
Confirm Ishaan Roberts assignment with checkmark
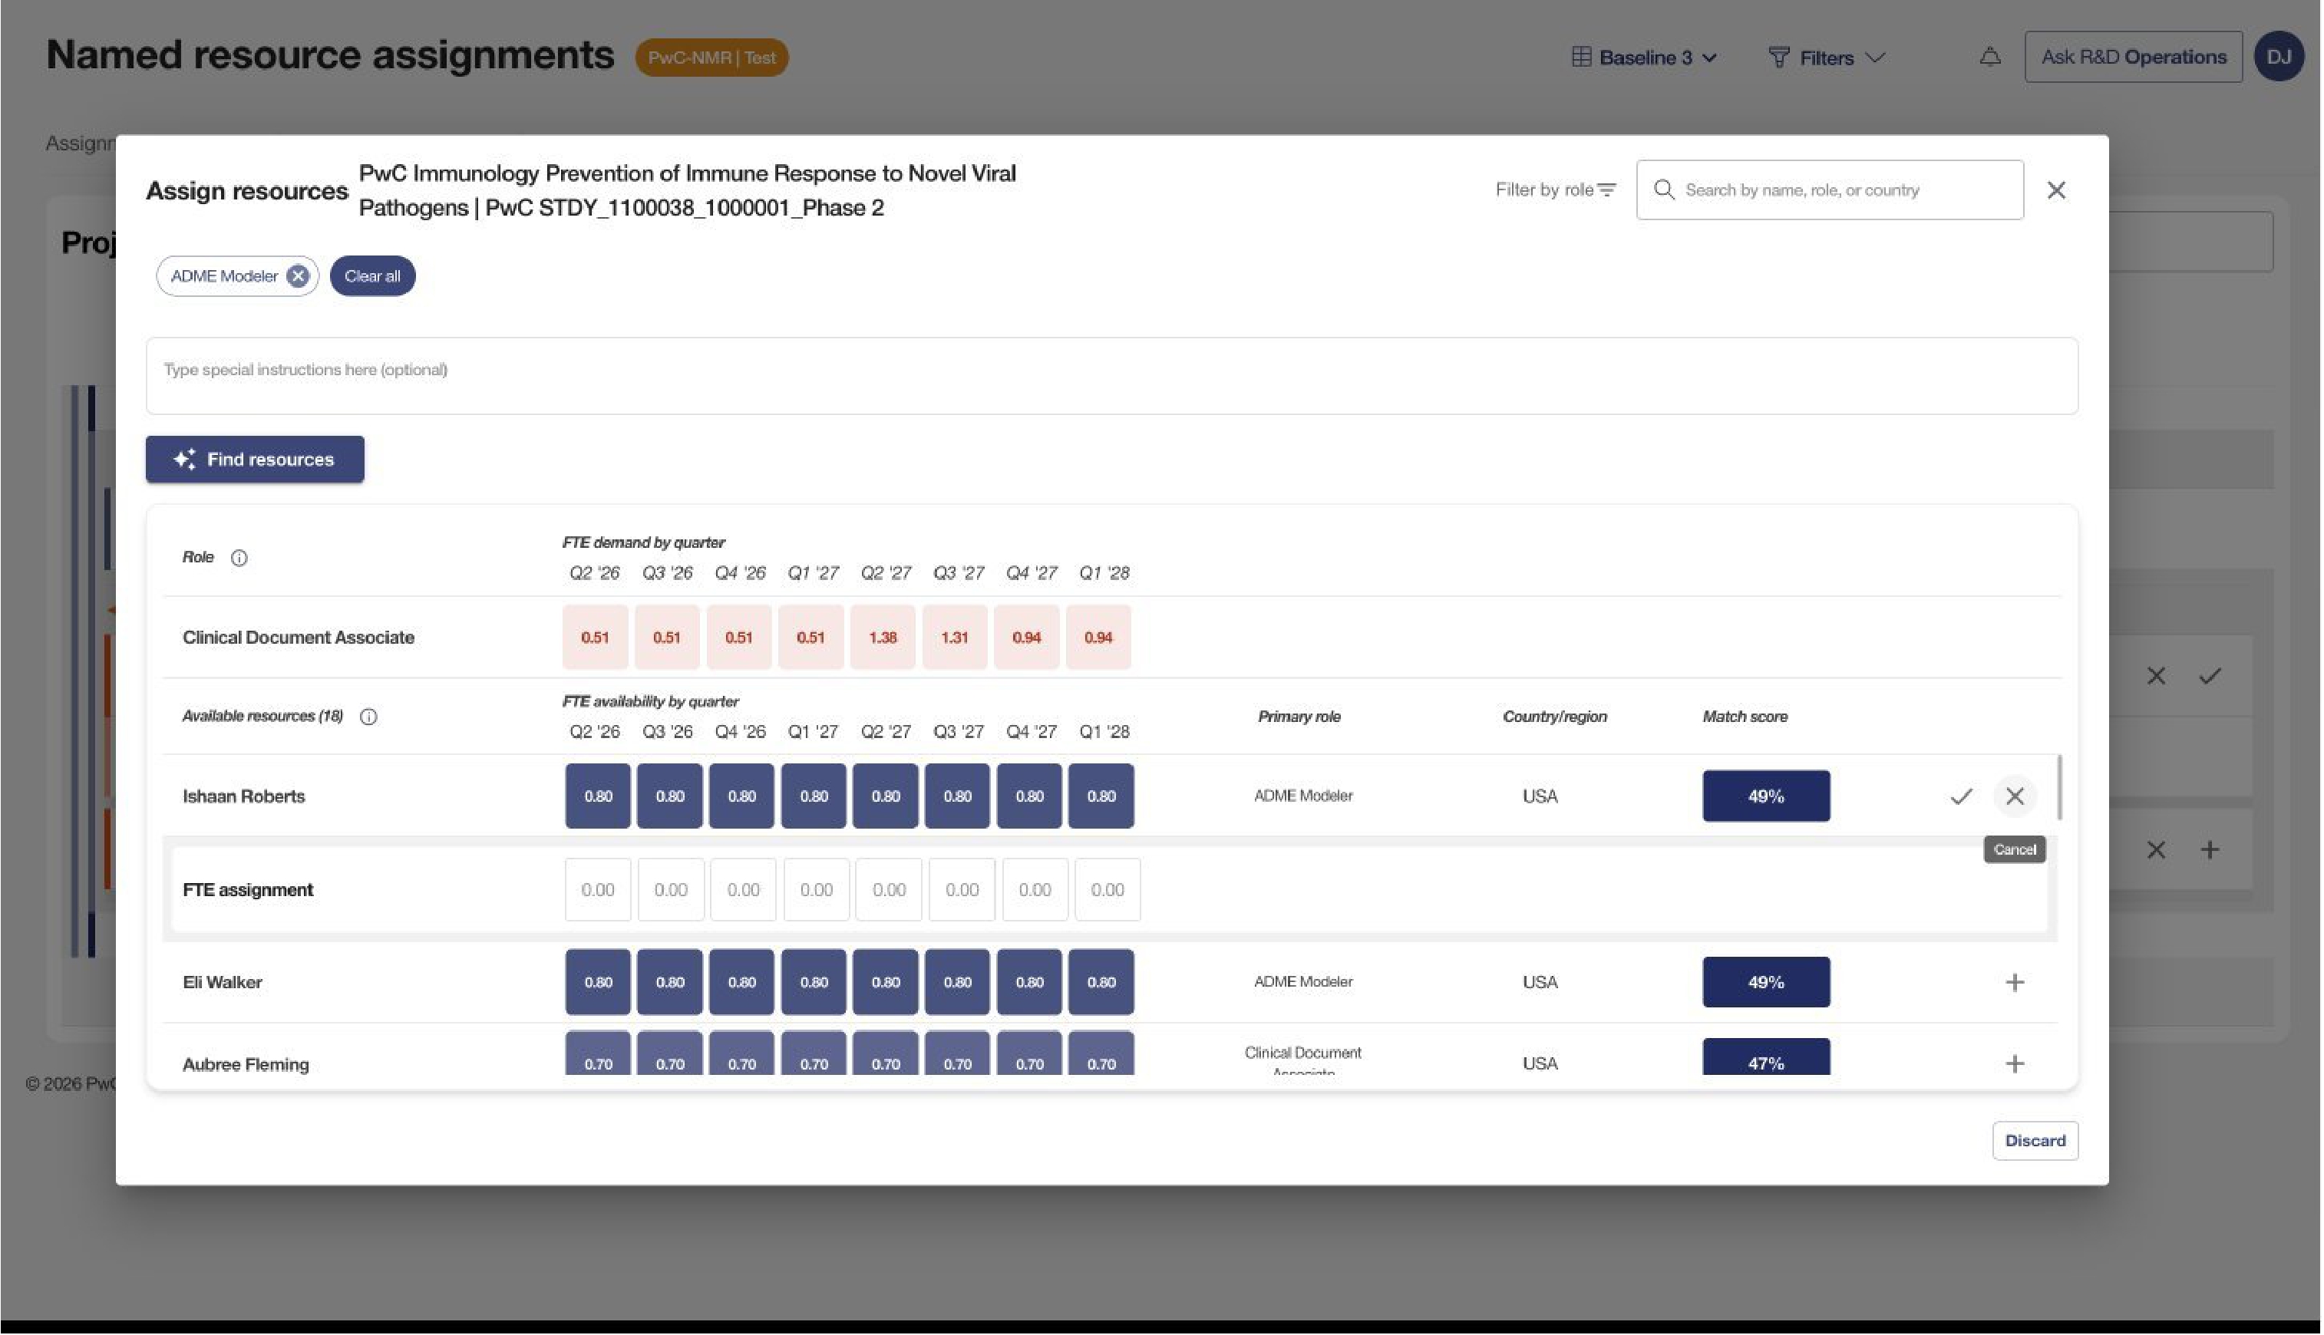pyautogui.click(x=1961, y=796)
